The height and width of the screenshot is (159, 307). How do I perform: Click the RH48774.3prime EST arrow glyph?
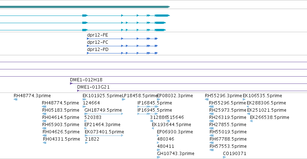pos(16,99)
